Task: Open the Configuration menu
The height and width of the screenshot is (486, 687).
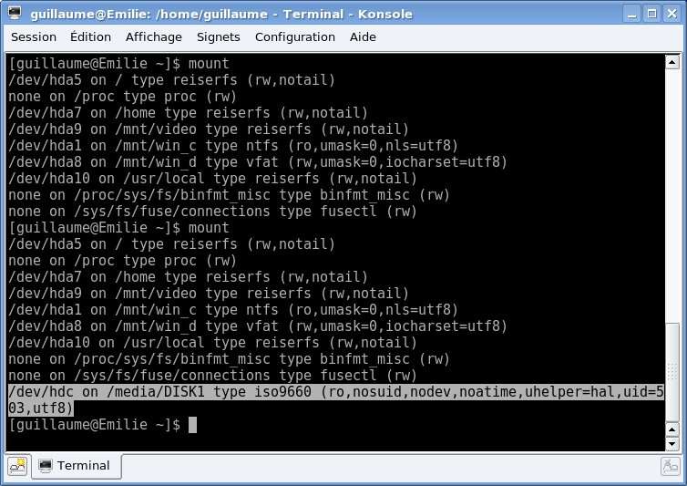Action: click(295, 36)
